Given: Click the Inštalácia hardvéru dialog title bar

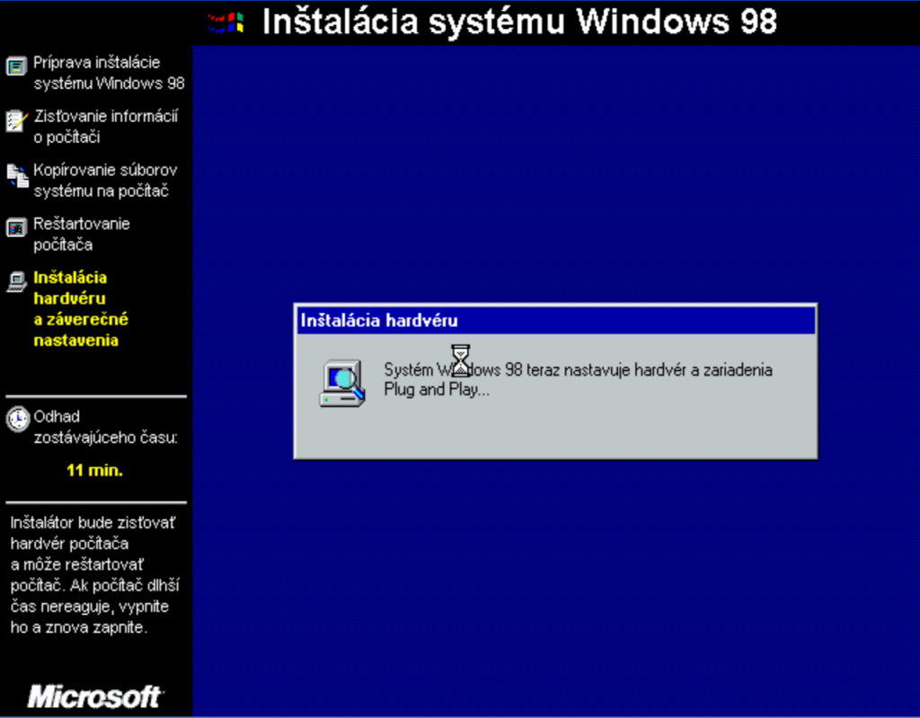Looking at the screenshot, I should pos(555,321).
